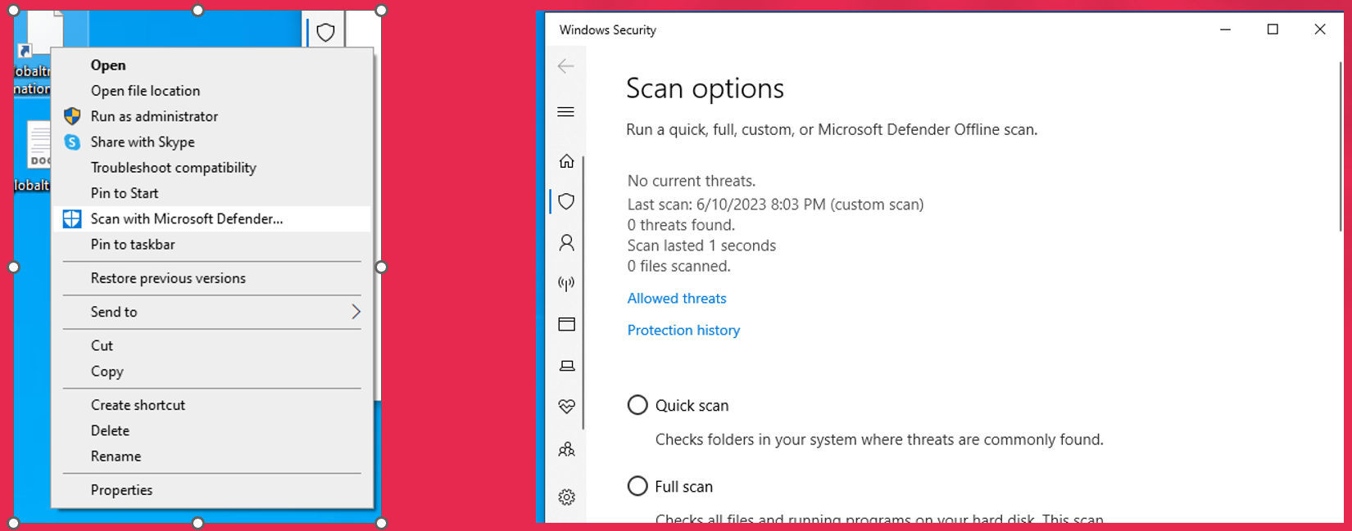The width and height of the screenshot is (1352, 531).
Task: Open Device performance & health heart icon
Action: [566, 406]
